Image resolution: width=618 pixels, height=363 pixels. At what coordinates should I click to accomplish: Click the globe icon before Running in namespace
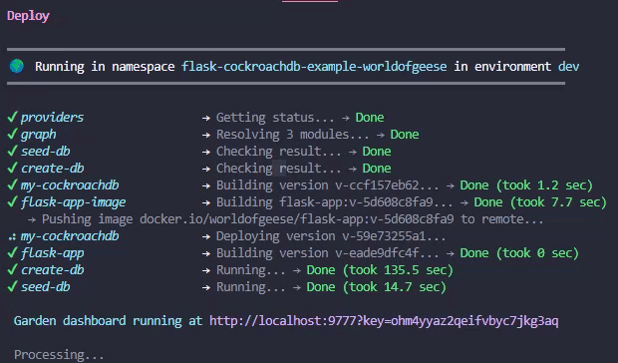[x=17, y=66]
